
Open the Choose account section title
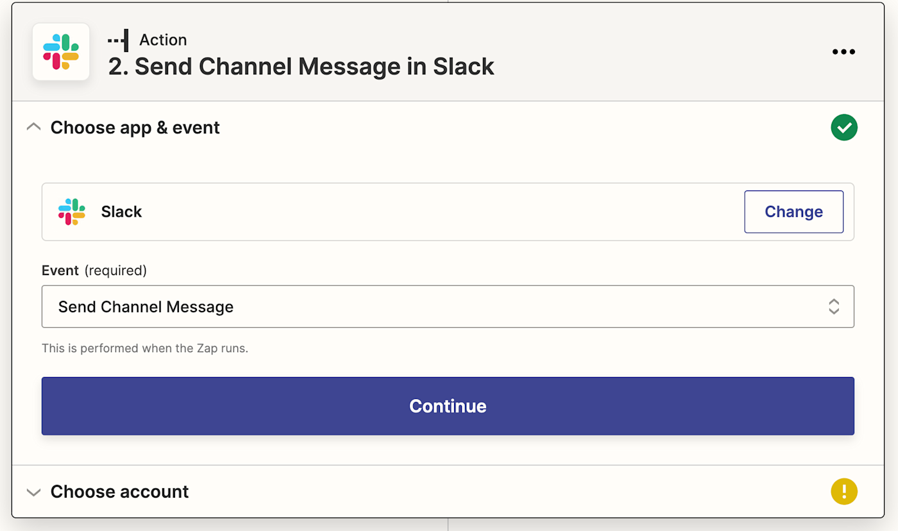pos(120,492)
